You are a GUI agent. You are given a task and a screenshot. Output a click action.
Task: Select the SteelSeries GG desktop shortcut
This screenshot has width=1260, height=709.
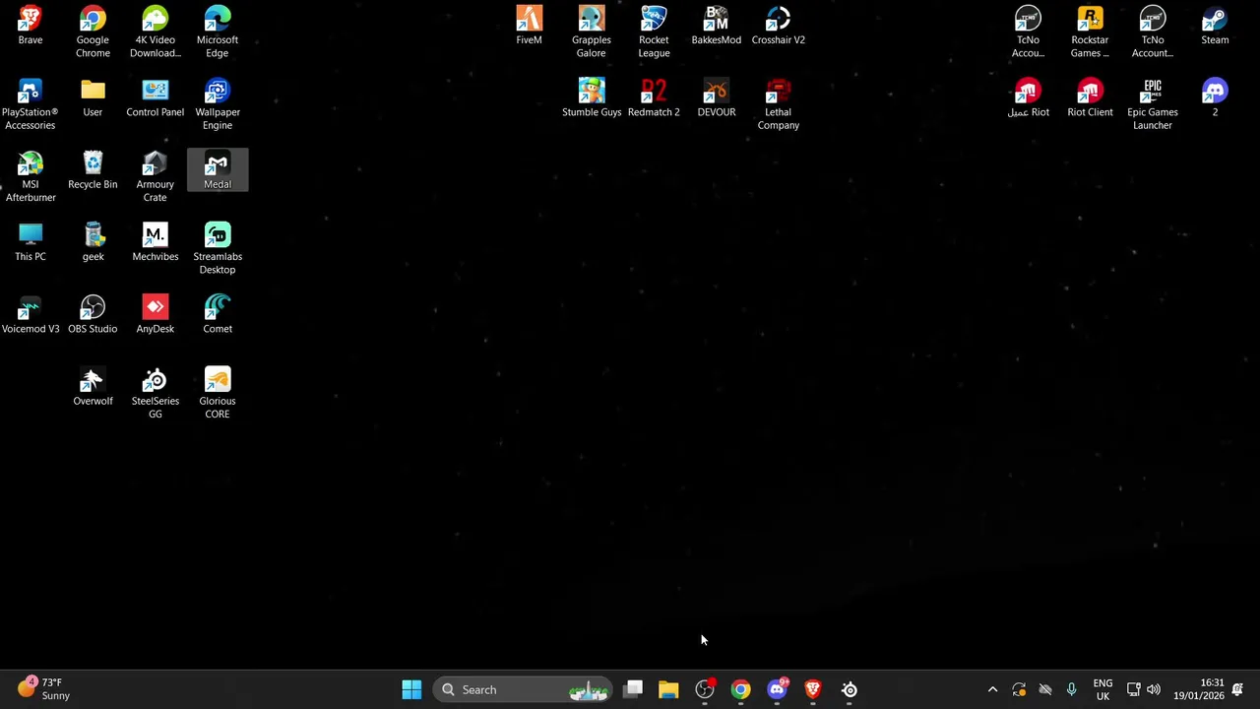(x=155, y=394)
